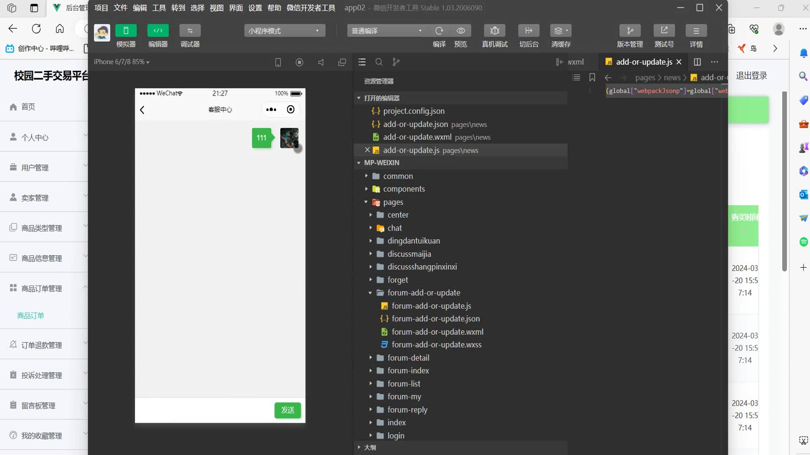The width and height of the screenshot is (810, 455).
Task: Click the chat message input field
Action: pos(205,410)
